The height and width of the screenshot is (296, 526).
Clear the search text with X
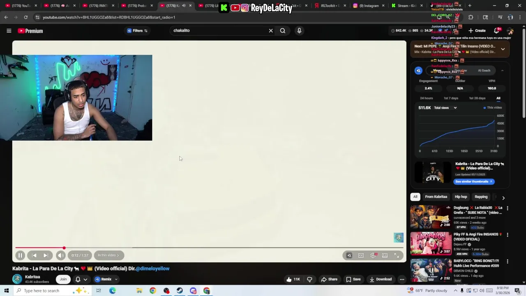(x=271, y=30)
